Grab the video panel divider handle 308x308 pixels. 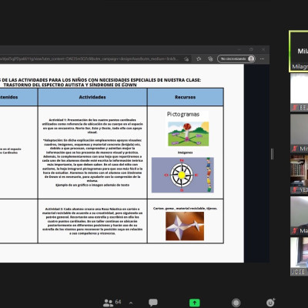[x=272, y=154]
